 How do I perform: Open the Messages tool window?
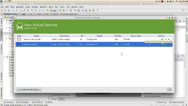pyautogui.click(x=23, y=102)
